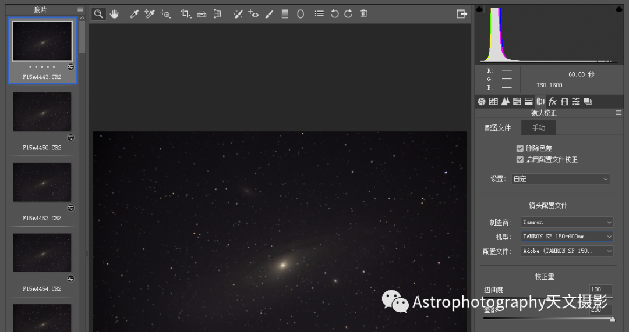Click the ISO 1600 readout
The width and height of the screenshot is (629, 332).
[x=549, y=85]
